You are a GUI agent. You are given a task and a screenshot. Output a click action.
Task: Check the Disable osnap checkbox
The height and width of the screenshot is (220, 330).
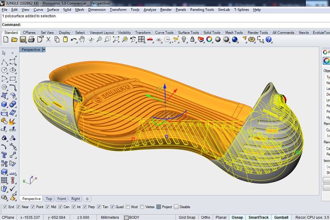pyautogui.click(x=176, y=207)
